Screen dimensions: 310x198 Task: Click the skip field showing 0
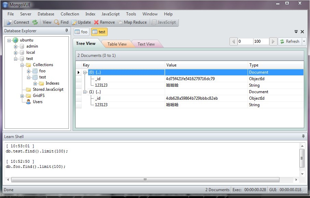pyautogui.click(x=245, y=41)
